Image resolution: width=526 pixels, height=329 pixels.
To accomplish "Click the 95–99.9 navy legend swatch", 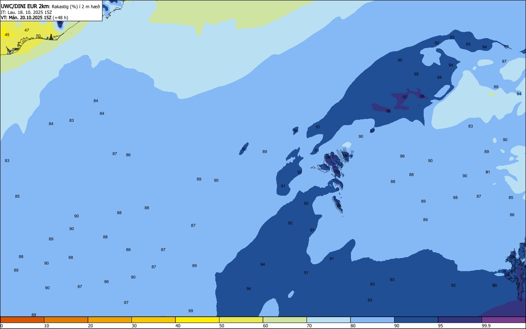I will 460,320.
